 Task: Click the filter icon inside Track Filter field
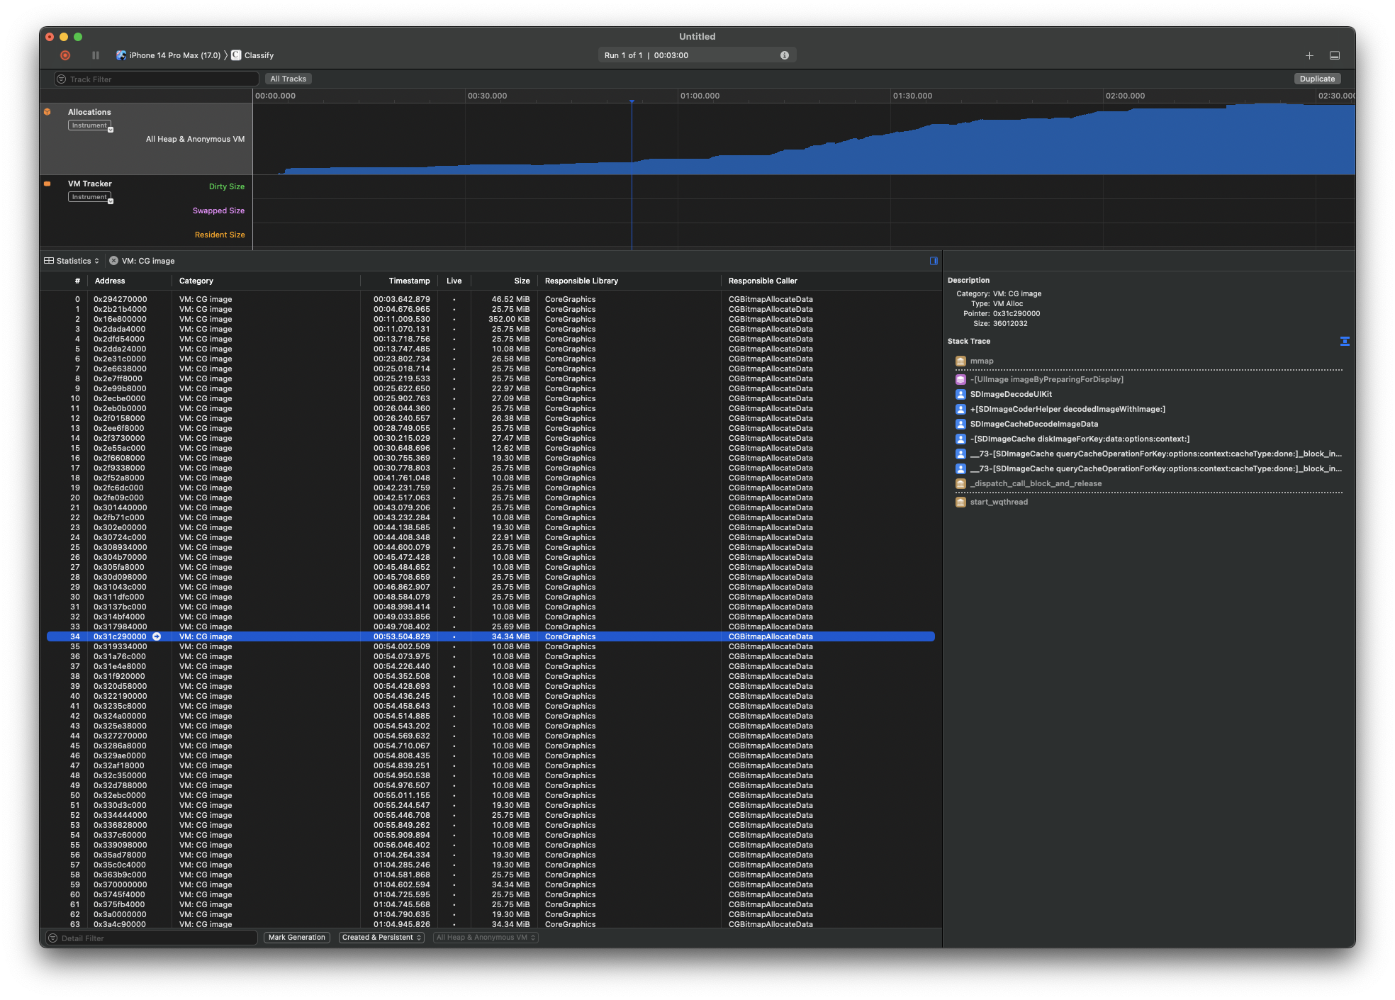62,79
